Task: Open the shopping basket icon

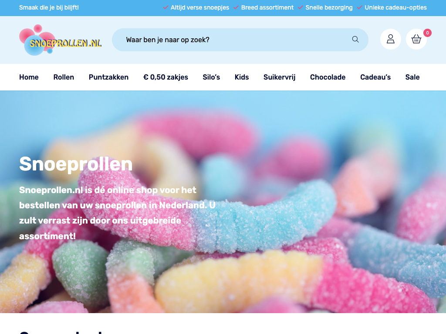Action: click(416, 39)
